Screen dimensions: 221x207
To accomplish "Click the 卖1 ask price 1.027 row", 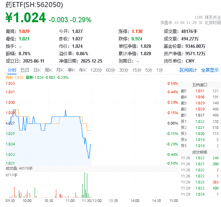I will pyautogui.click(x=199, y=115).
